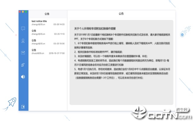The image size is (194, 121).
Task: Click the green maximize window button
Action: tap(26, 12)
